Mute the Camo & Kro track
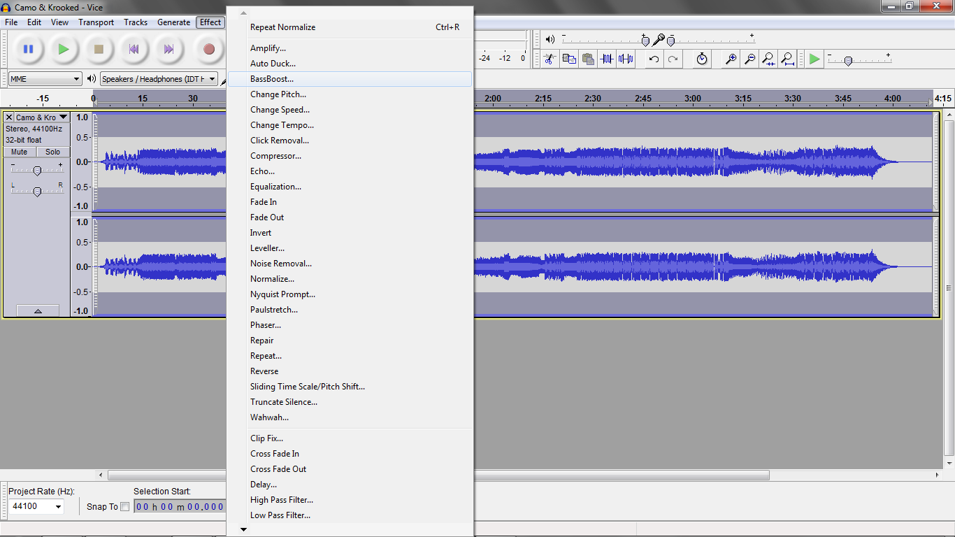The height and width of the screenshot is (537, 955). pyautogui.click(x=20, y=152)
